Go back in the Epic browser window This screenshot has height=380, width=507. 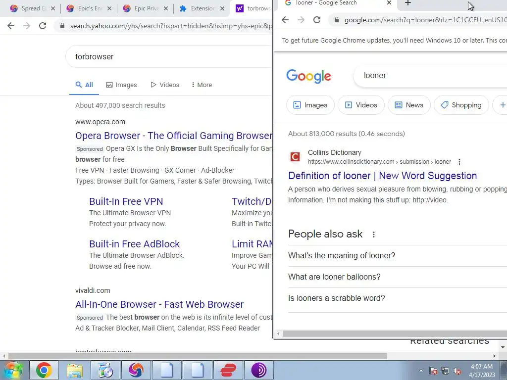click(11, 26)
